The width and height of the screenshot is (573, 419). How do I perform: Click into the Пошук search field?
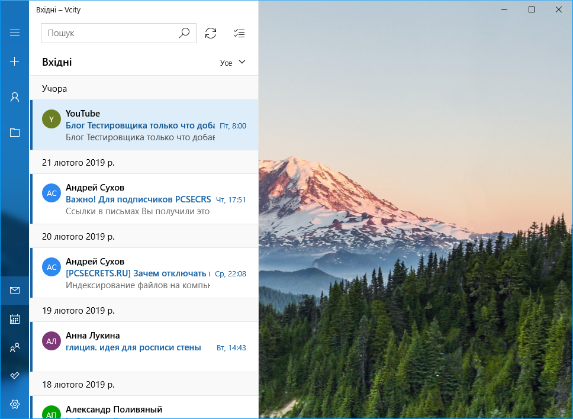pyautogui.click(x=118, y=33)
